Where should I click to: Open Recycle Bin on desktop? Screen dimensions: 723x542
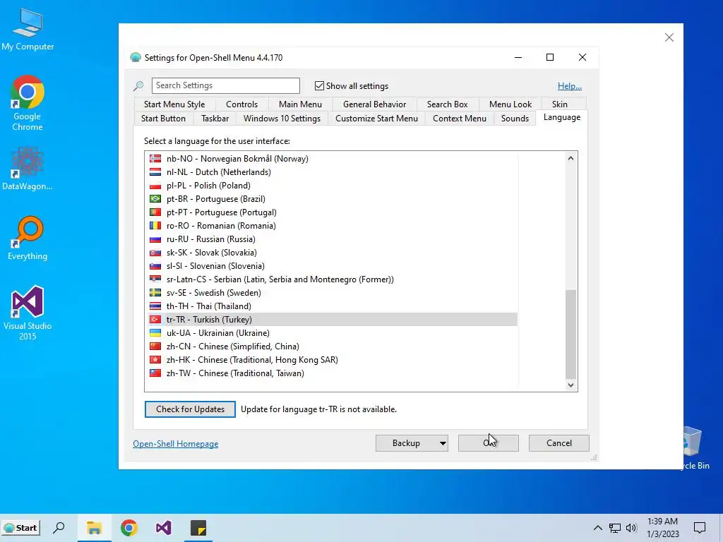[x=695, y=447]
